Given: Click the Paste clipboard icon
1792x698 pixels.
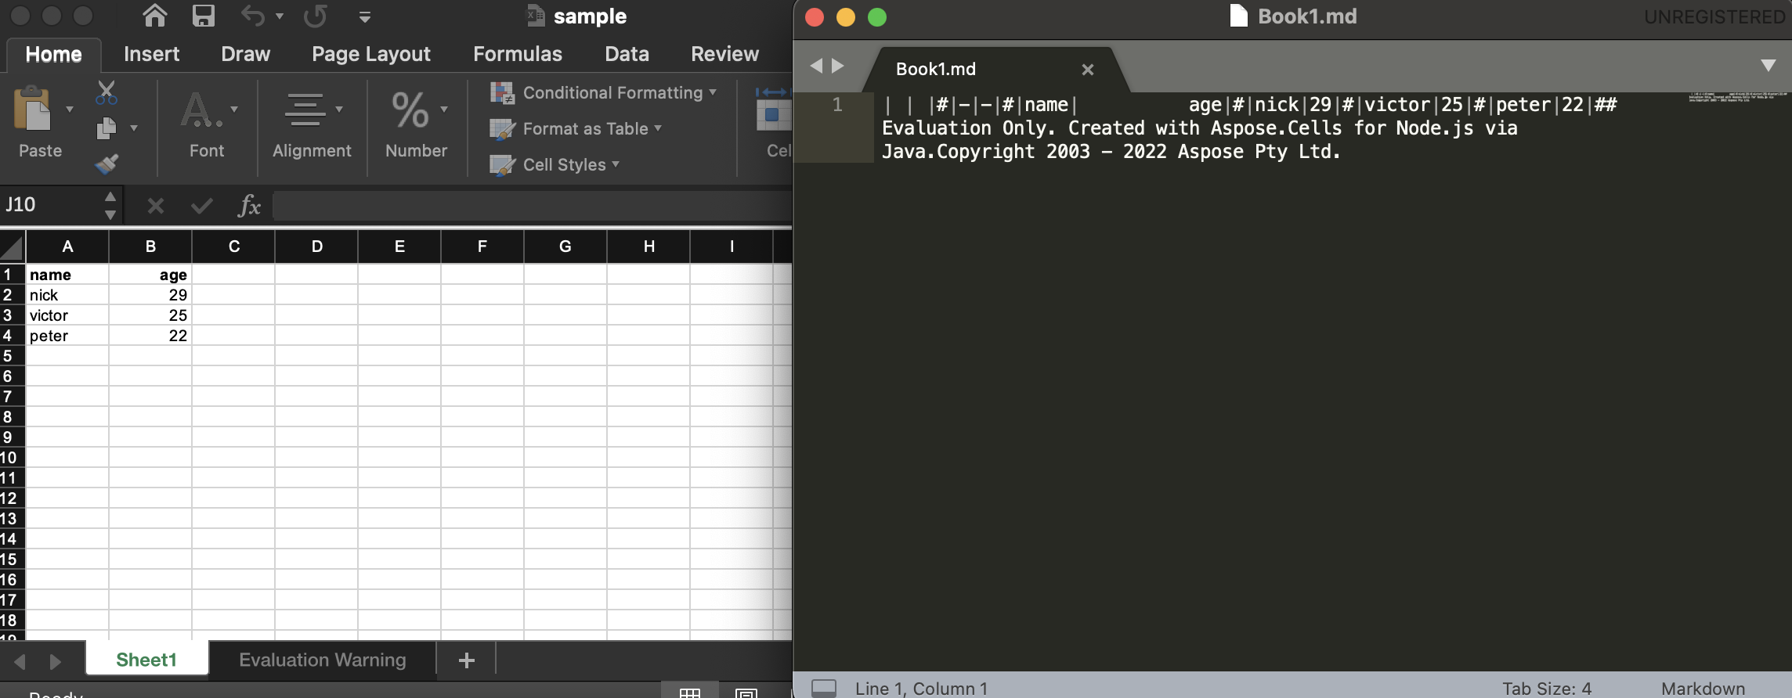Looking at the screenshot, I should pyautogui.click(x=33, y=110).
